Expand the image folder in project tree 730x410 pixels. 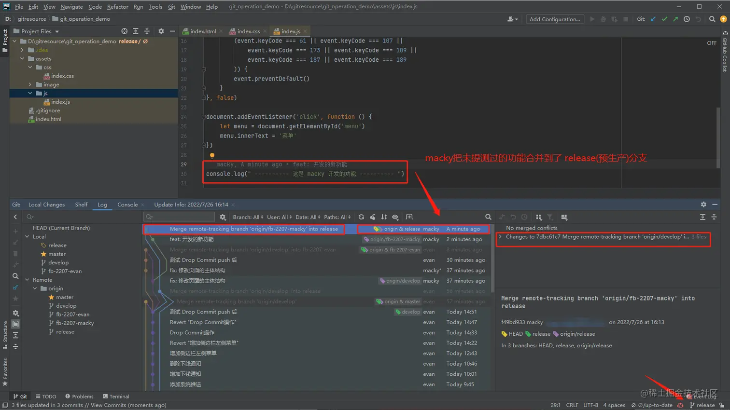pyautogui.click(x=30, y=85)
